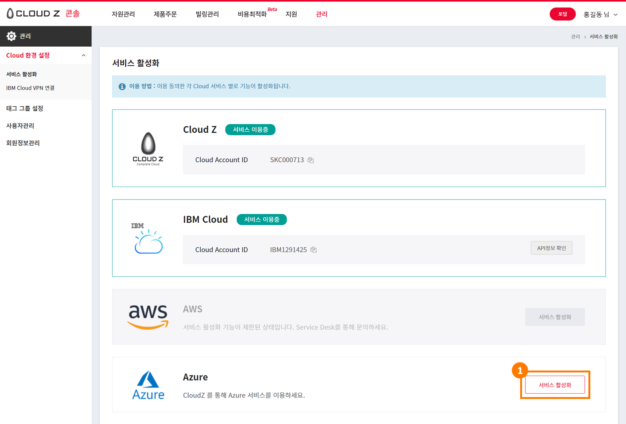The height and width of the screenshot is (424, 626).
Task: Click the IBM1291425 account ID text
Action: (x=288, y=250)
